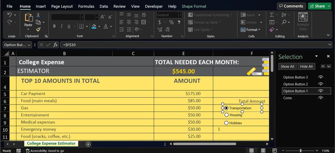This screenshot has height=153, width=335.
Task: Toggle visibility of the Coins object
Action: click(x=321, y=98)
